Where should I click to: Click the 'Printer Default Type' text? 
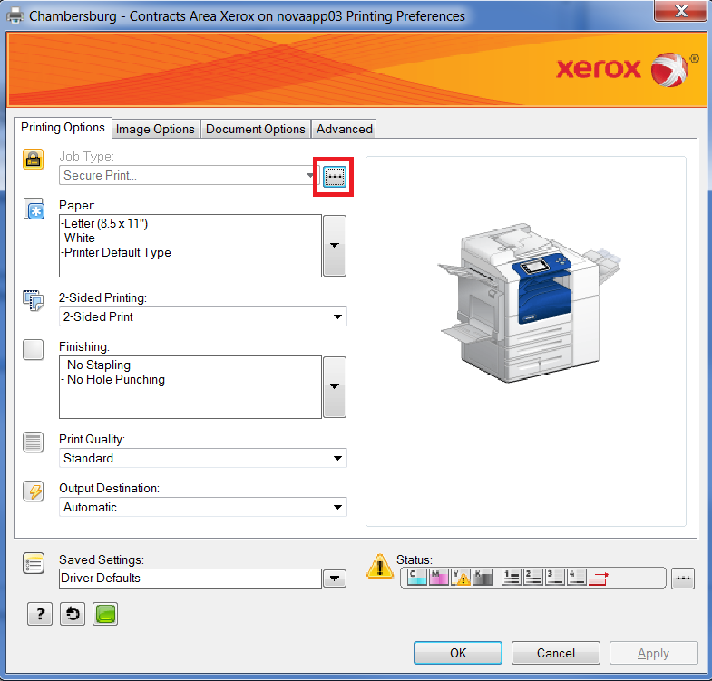click(x=118, y=252)
